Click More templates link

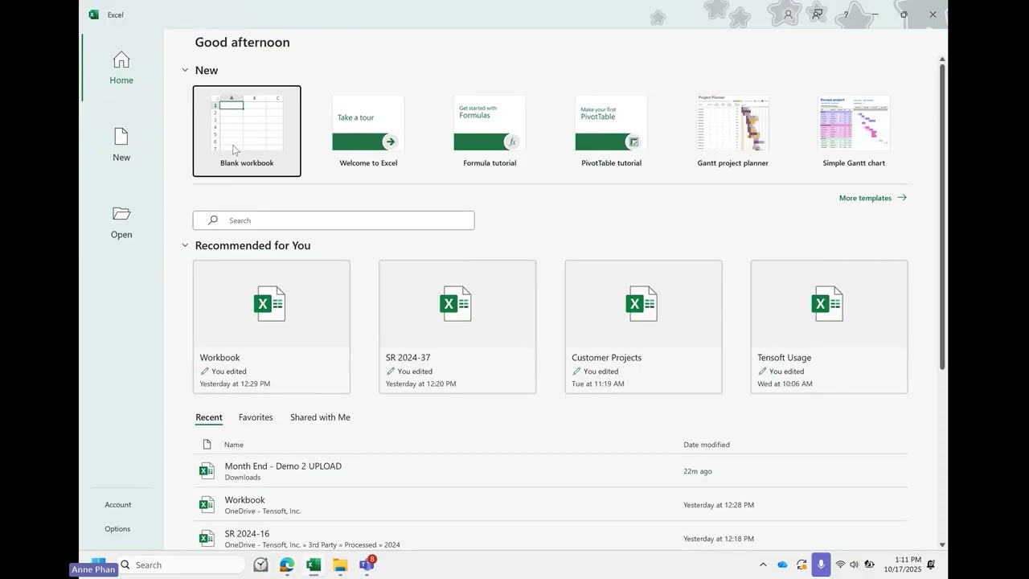pos(873,198)
